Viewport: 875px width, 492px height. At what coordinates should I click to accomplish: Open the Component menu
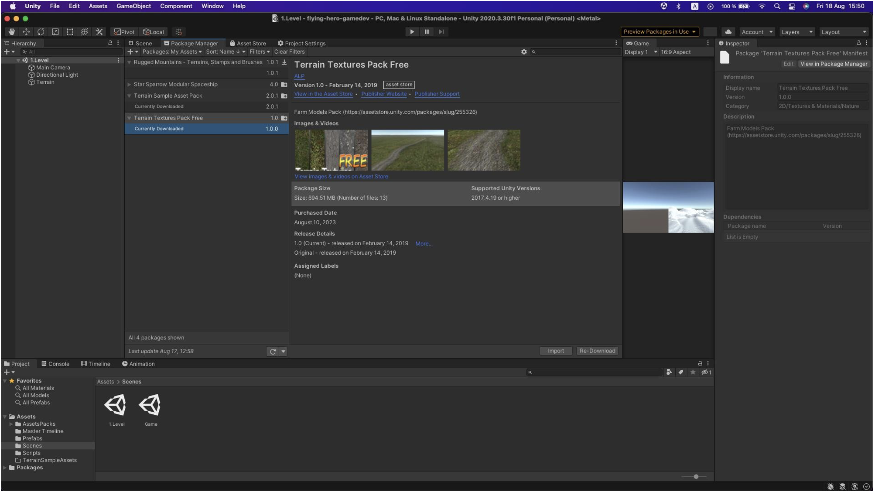[x=176, y=6]
